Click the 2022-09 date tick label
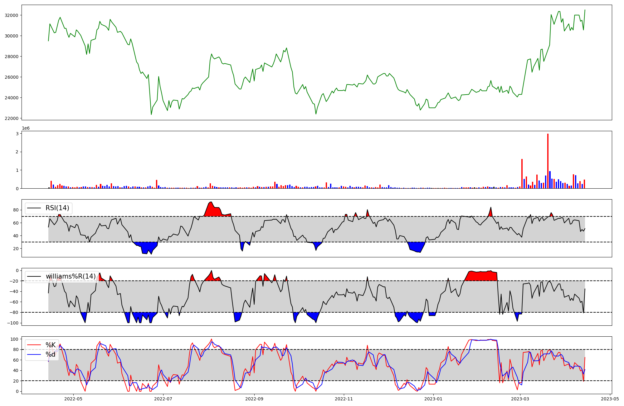624x406 pixels. pos(254,399)
